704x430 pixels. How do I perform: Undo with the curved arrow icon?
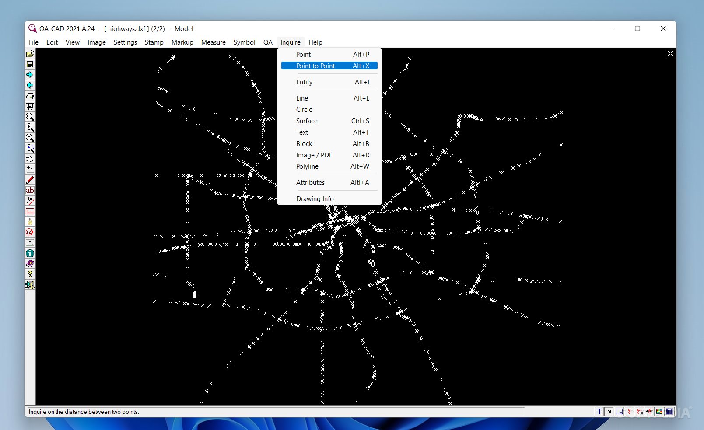click(x=30, y=169)
